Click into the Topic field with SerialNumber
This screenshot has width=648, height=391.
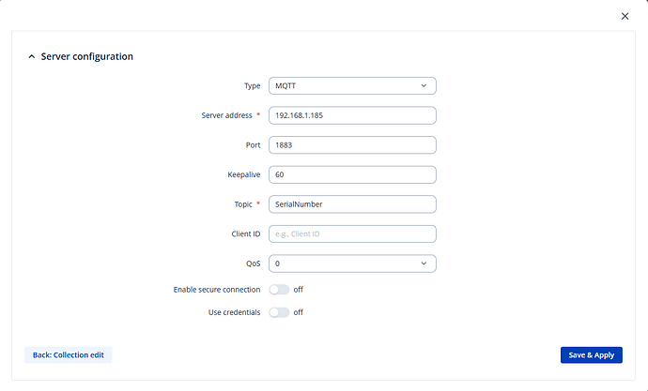[x=352, y=204]
